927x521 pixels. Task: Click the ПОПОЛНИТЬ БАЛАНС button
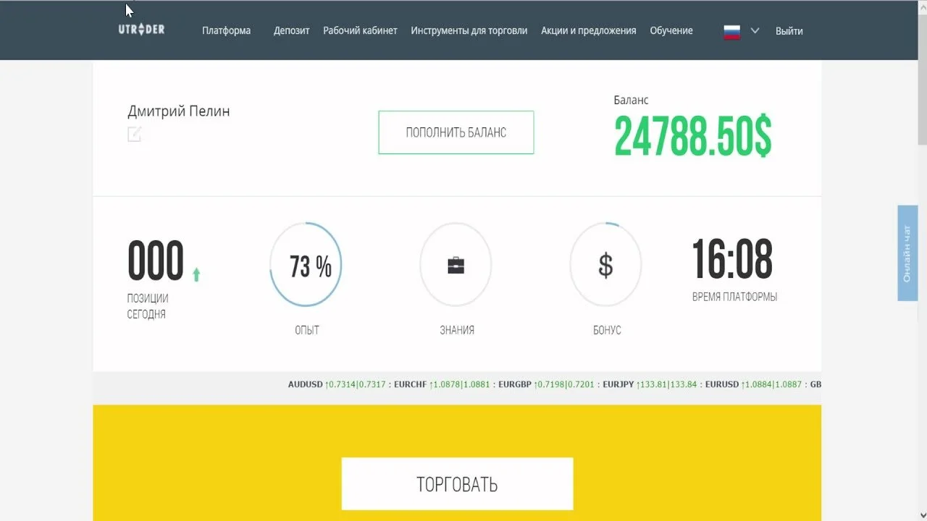pos(456,132)
